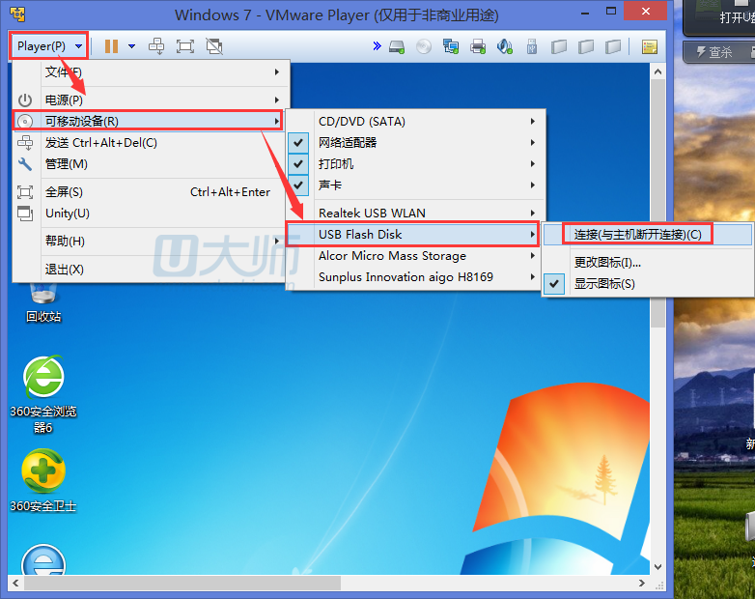Open the 回收站 recycle bin desktop icon
The height and width of the screenshot is (599, 755).
coord(43,302)
